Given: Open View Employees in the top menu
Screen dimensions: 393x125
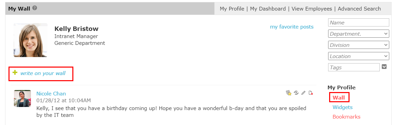Looking at the screenshot, I should [311, 9].
